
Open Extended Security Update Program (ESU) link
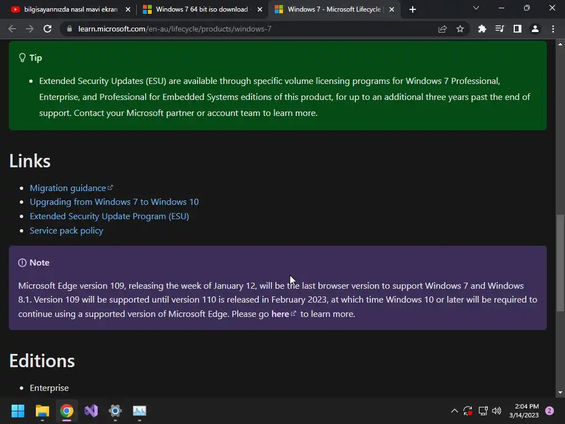[109, 216]
